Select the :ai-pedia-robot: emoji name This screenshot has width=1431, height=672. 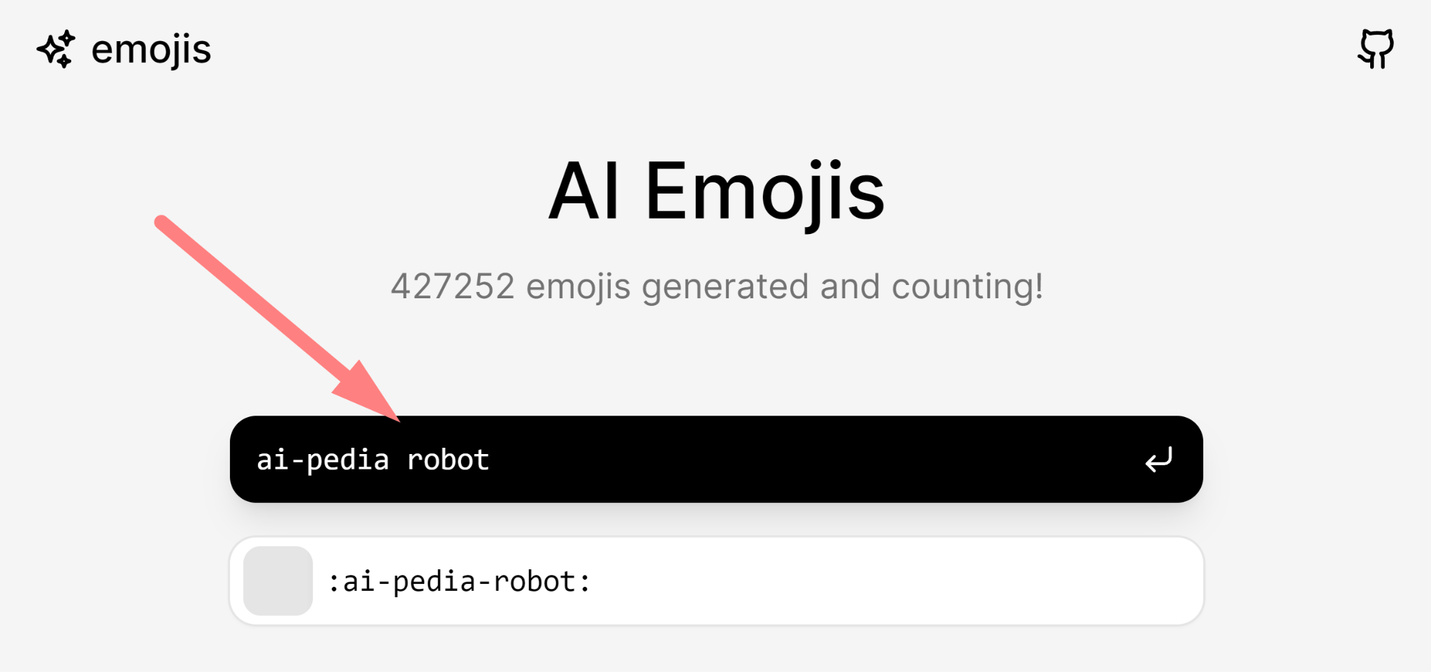click(x=459, y=581)
